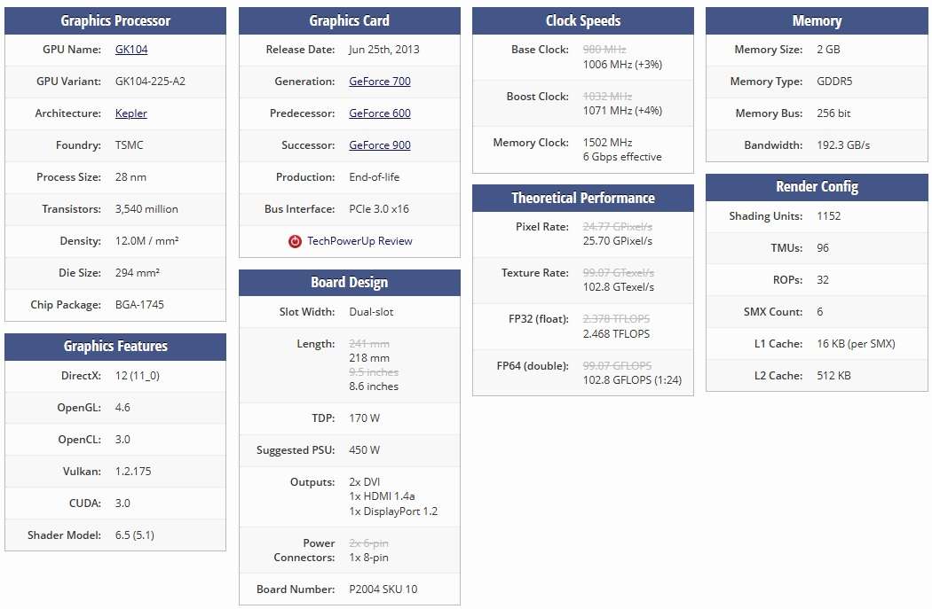Viewport: 932px width, 609px height.
Task: Click the 192.3 GB/s bandwidth value
Action: point(845,145)
